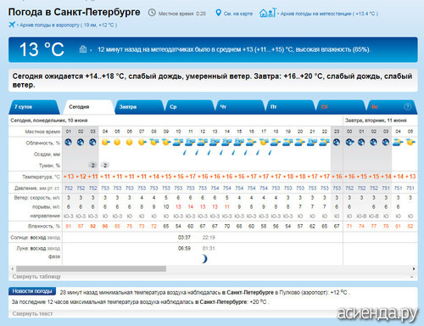Click scrollbar right arrow under the table

[x=414, y=268]
